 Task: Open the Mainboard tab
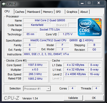[x=34, y=12]
